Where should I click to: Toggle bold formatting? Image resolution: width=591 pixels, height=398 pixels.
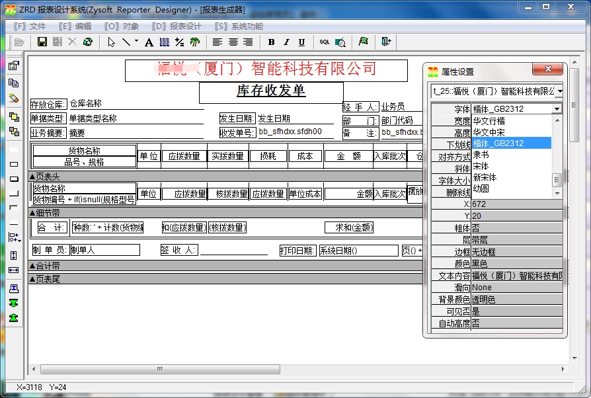click(x=272, y=42)
